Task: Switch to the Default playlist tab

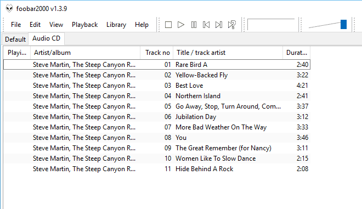Action: click(15, 39)
